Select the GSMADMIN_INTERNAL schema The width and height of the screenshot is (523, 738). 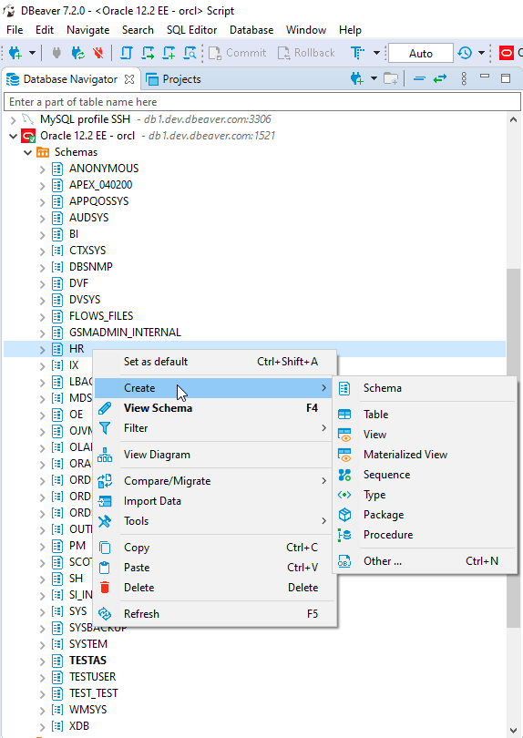coord(125,333)
